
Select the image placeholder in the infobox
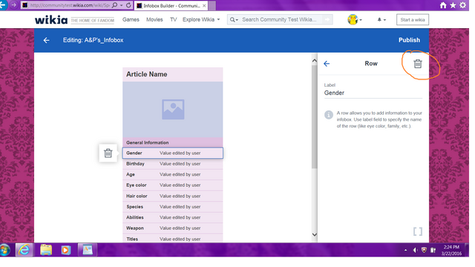coord(173,109)
